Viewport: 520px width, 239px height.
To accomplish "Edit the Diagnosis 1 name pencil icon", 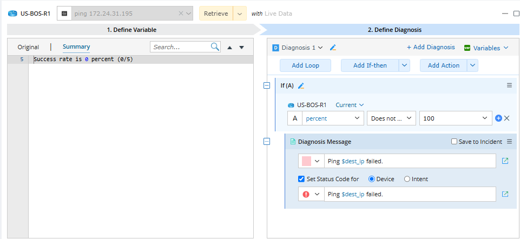I will click(333, 48).
